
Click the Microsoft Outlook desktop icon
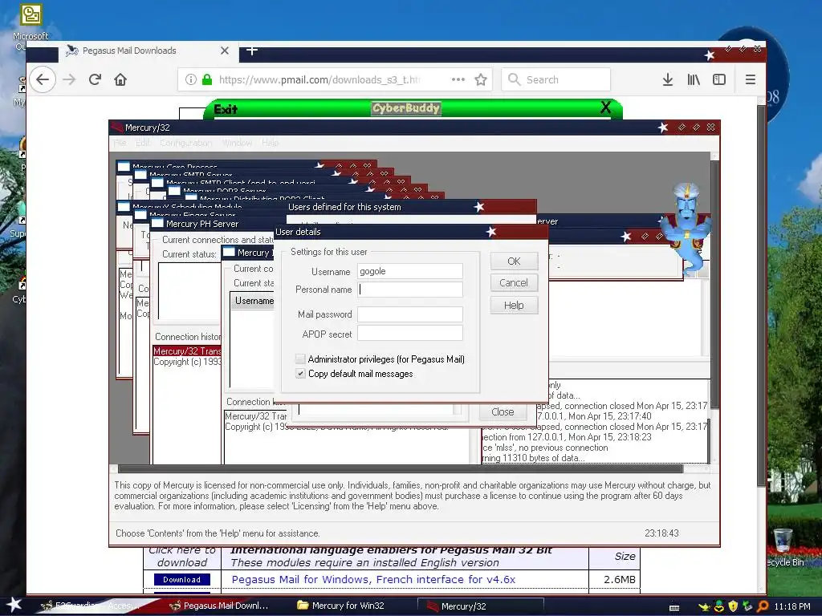pos(31,26)
